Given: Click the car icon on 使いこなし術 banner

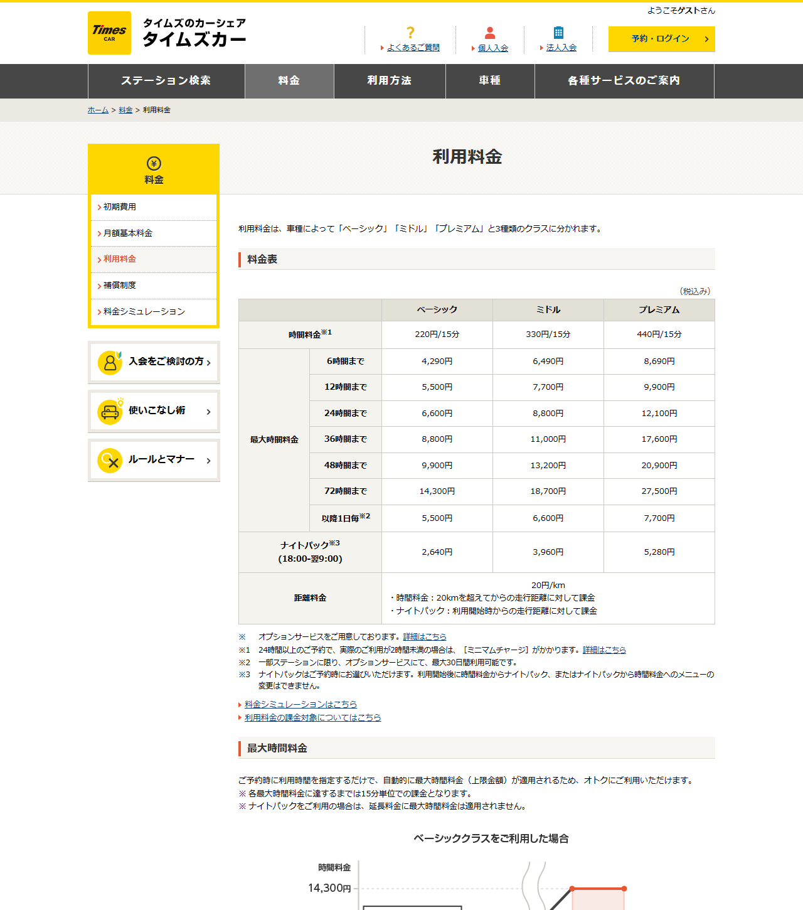Looking at the screenshot, I should (110, 412).
